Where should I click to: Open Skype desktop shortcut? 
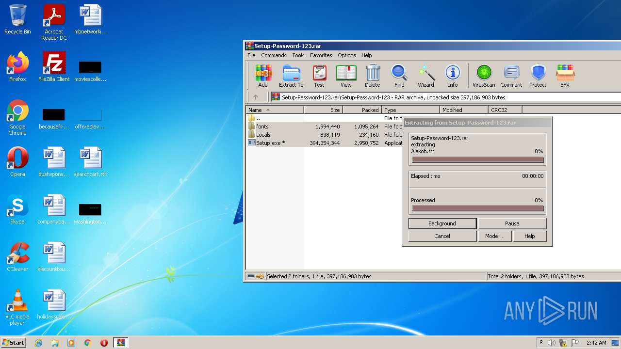click(x=17, y=209)
